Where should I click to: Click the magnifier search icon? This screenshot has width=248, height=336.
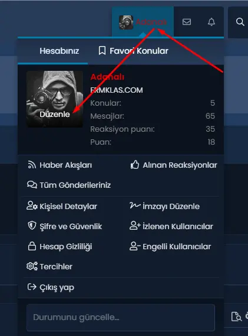(x=240, y=22)
